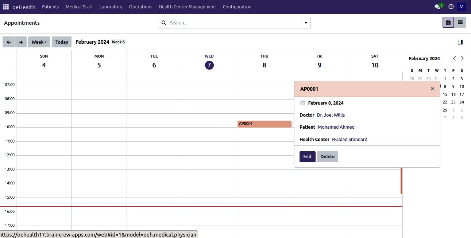This screenshot has height=238, width=471.
Task: Click the 10:00 time slot label
Action: pyautogui.click(x=9, y=127)
